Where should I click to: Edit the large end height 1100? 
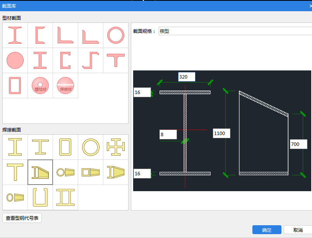tap(221, 134)
